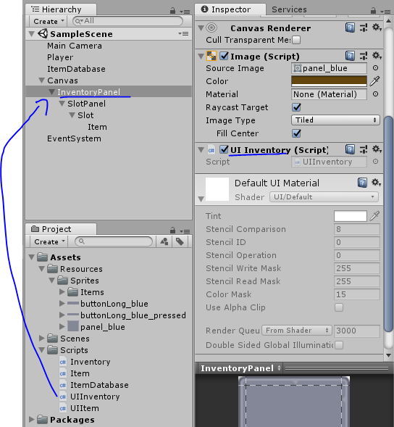Click Search by Type icon in Project

164,241
